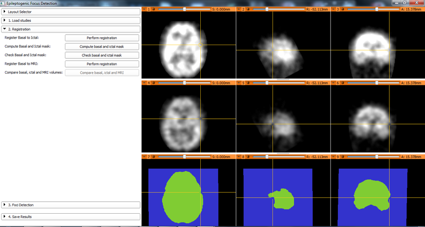
Task: Click Perform registration for Basal to MRI
Action: [101, 64]
